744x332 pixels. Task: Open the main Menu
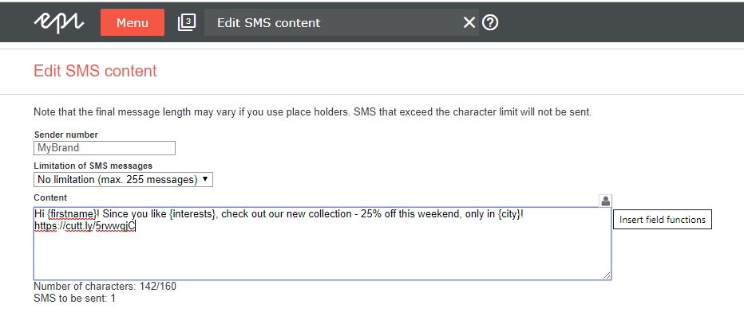tap(133, 22)
